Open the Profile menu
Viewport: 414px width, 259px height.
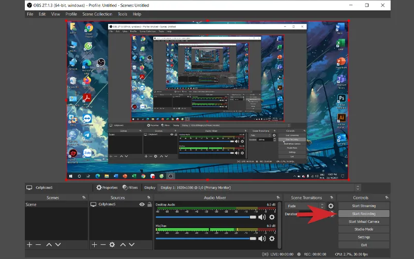click(71, 14)
